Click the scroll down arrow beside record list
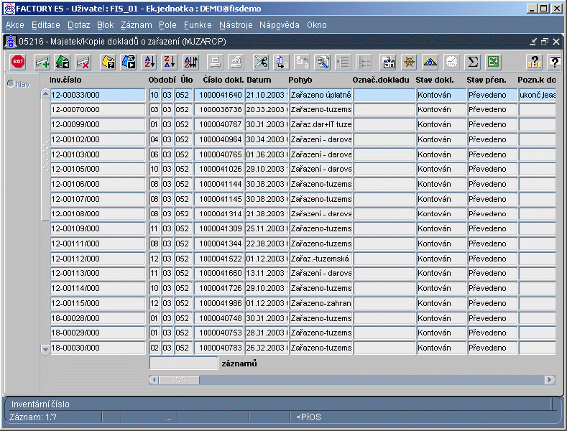Viewport: 567px width, 431px height. (x=45, y=350)
